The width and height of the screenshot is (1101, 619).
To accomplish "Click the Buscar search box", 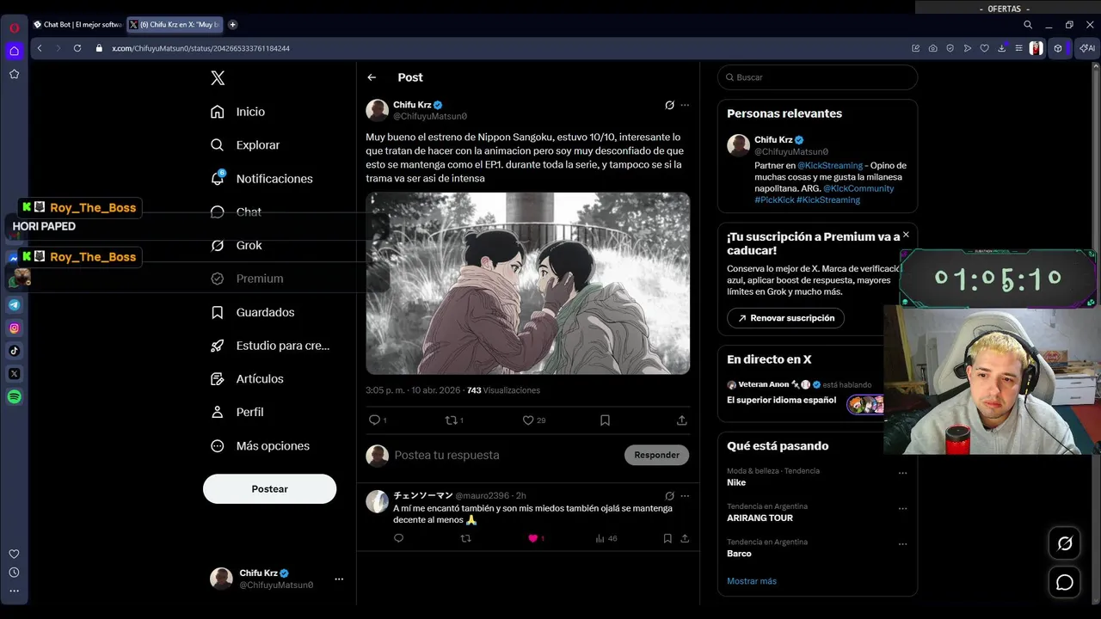I will [817, 77].
